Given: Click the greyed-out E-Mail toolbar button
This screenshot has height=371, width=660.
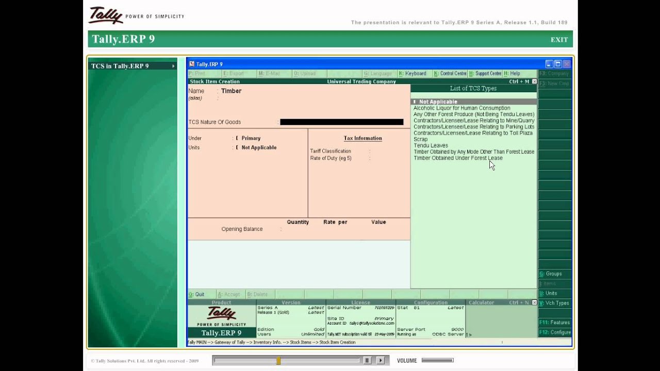Looking at the screenshot, I should tap(269, 74).
